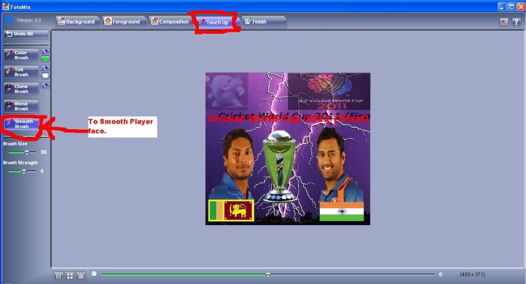Click the language flag icon

(x=504, y=22)
